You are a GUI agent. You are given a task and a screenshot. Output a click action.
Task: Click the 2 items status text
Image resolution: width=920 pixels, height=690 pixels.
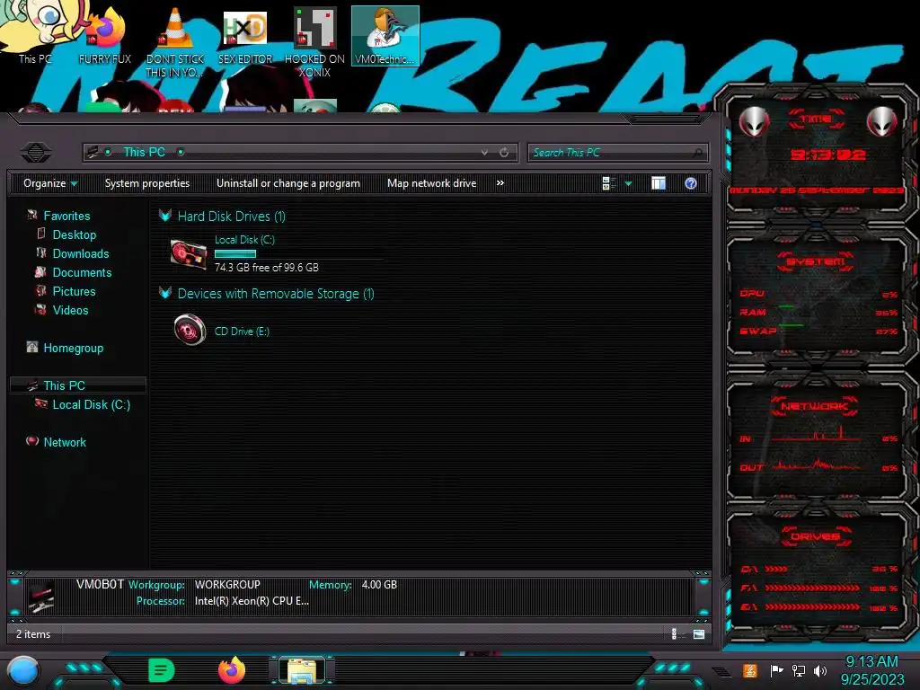pyautogui.click(x=33, y=634)
